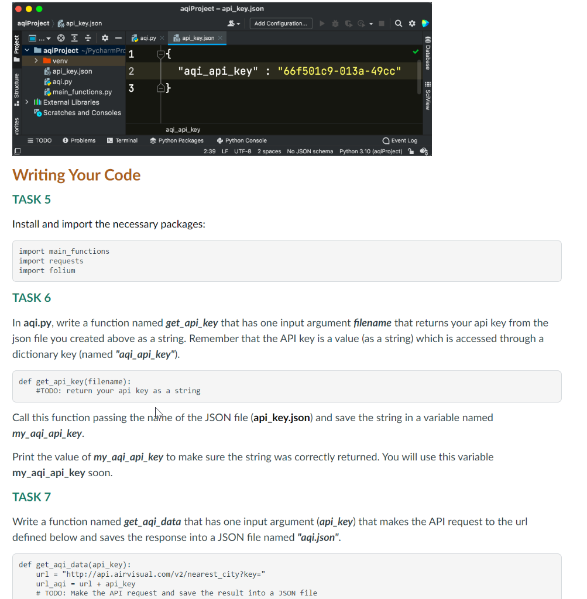587x599 pixels.
Task: Open the Python Console tool window
Action: [242, 140]
